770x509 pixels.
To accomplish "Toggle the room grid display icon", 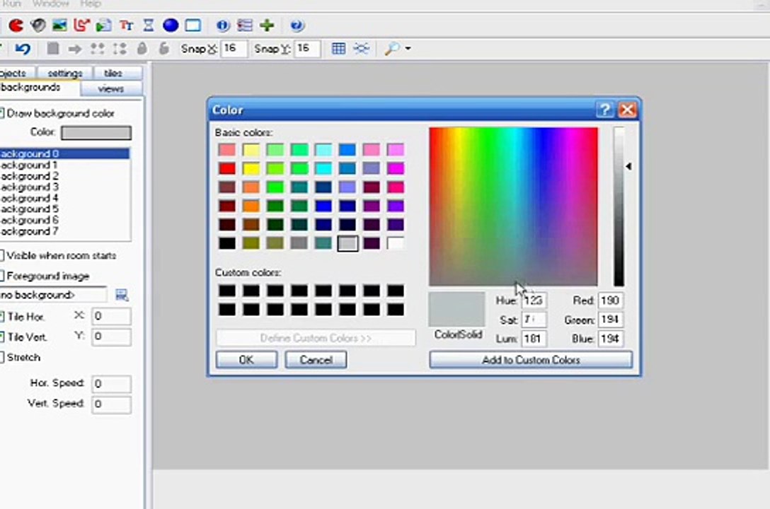I will 338,49.
